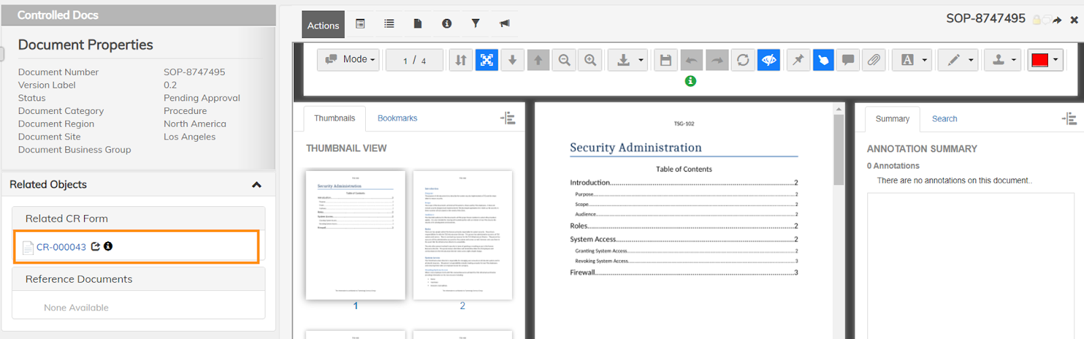Open the CR-000043 related form link
1084x339 pixels.
(61, 247)
